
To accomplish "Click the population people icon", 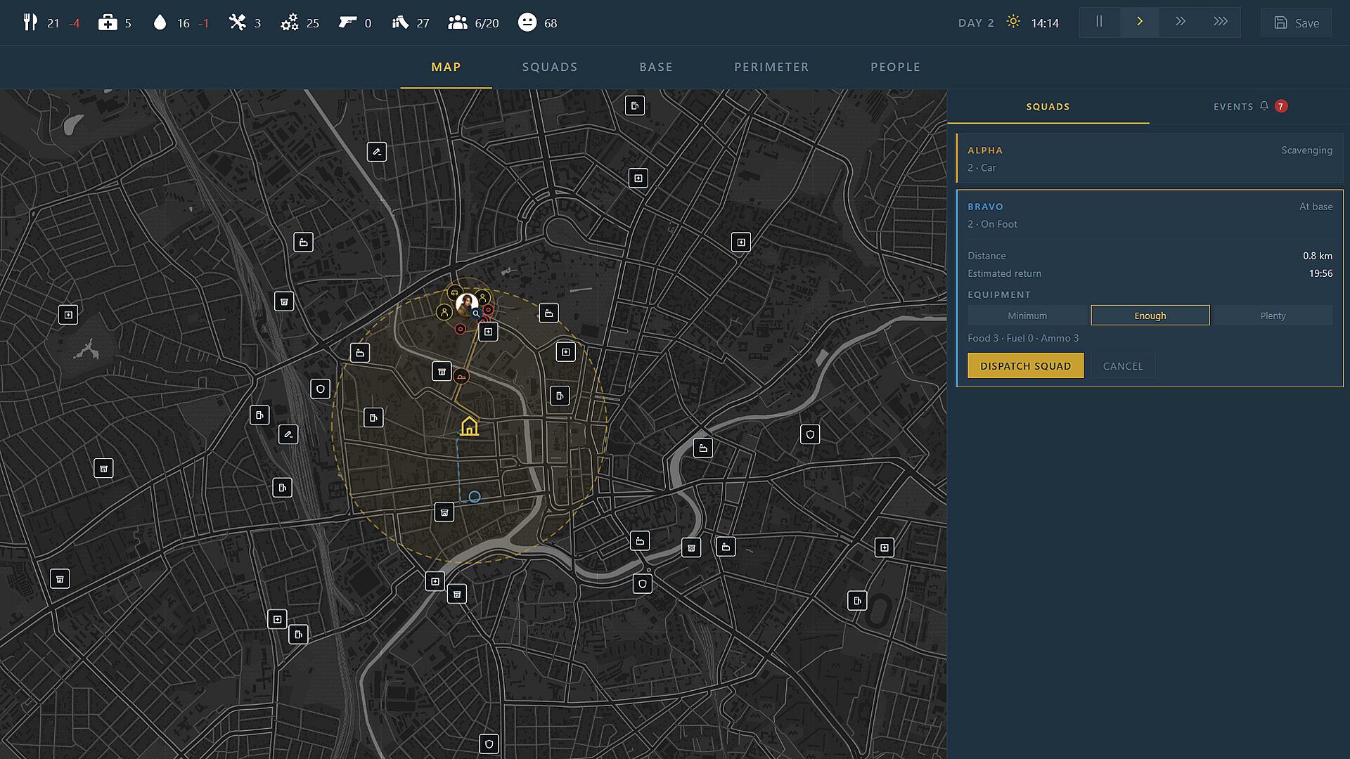I will (458, 22).
